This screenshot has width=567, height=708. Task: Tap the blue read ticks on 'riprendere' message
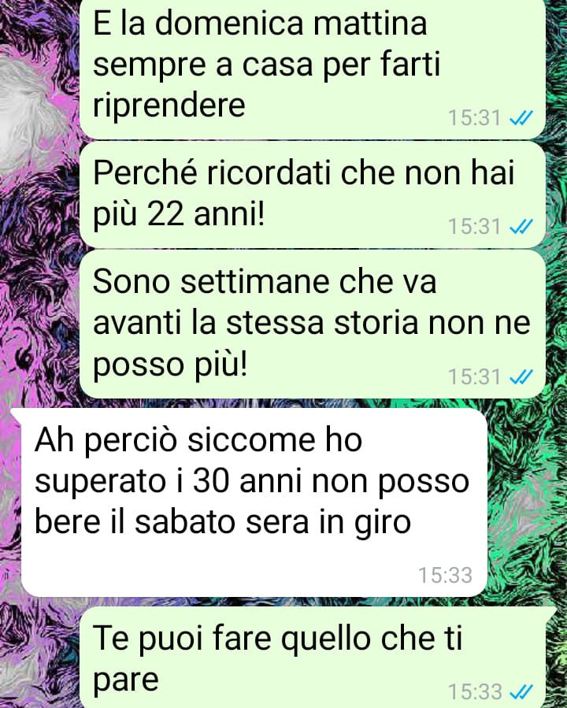[x=521, y=118]
